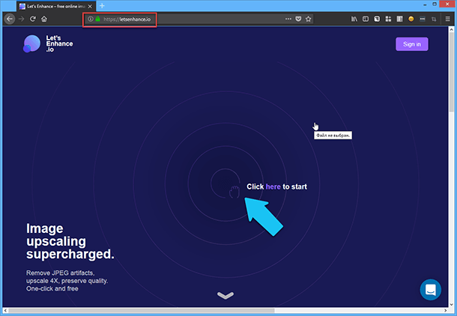Select the Let's Enhance browser tab
The width and height of the screenshot is (457, 316).
coord(56,6)
